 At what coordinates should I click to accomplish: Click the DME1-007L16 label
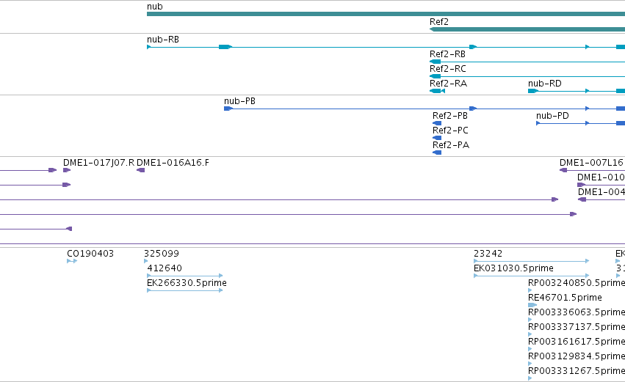tap(591, 163)
